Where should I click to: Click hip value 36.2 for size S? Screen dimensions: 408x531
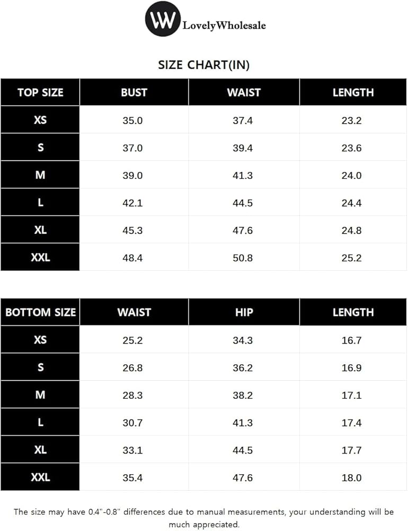243,367
